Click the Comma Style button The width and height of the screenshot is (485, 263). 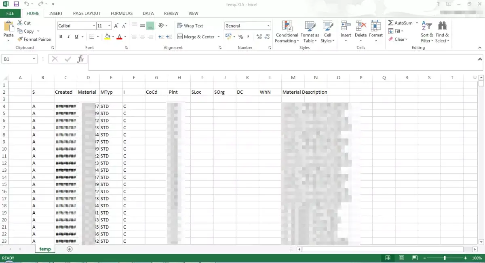click(x=248, y=37)
